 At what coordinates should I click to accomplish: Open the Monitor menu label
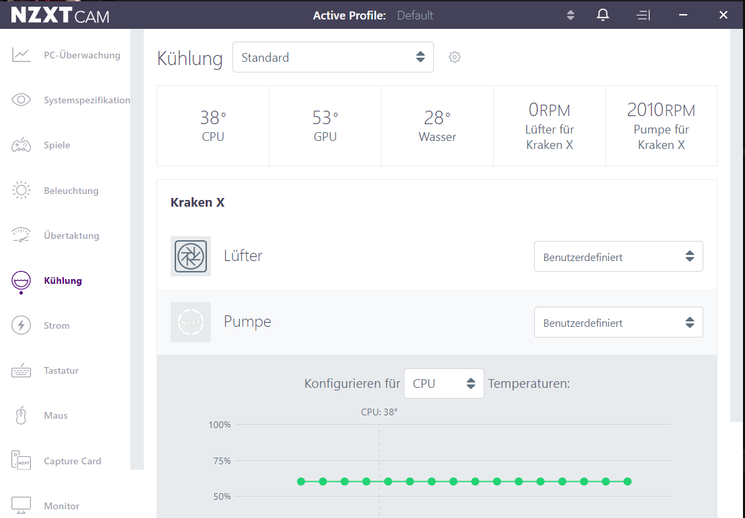(62, 506)
